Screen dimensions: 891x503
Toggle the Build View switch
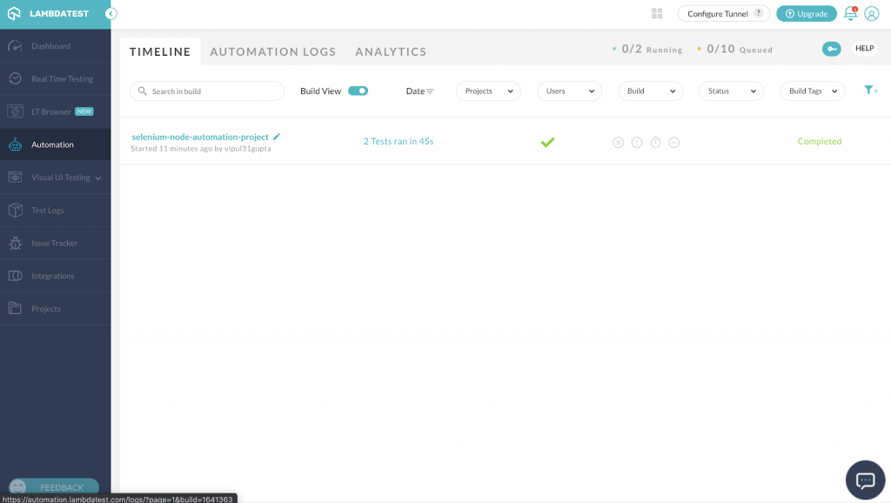358,91
